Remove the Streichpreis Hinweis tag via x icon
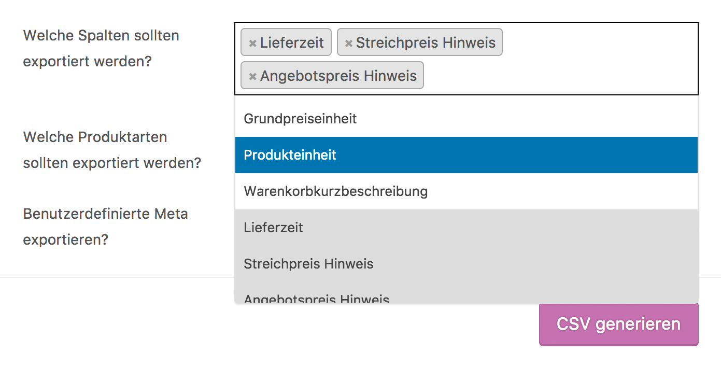The image size is (721, 367). tap(349, 43)
